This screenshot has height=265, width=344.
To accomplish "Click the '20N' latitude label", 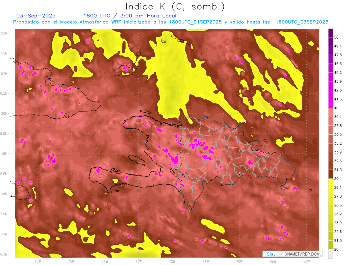I will [x=4, y=113].
